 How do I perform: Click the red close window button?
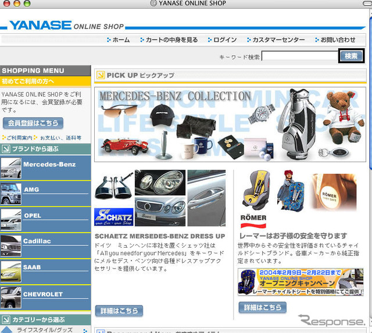point(6,3)
